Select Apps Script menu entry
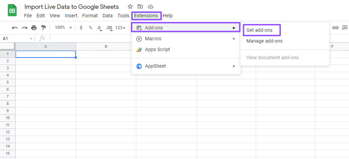Viewport: 349px width, 159px height. (x=157, y=50)
